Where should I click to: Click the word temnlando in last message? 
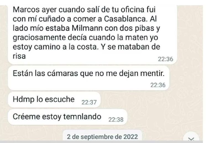[82, 117]
